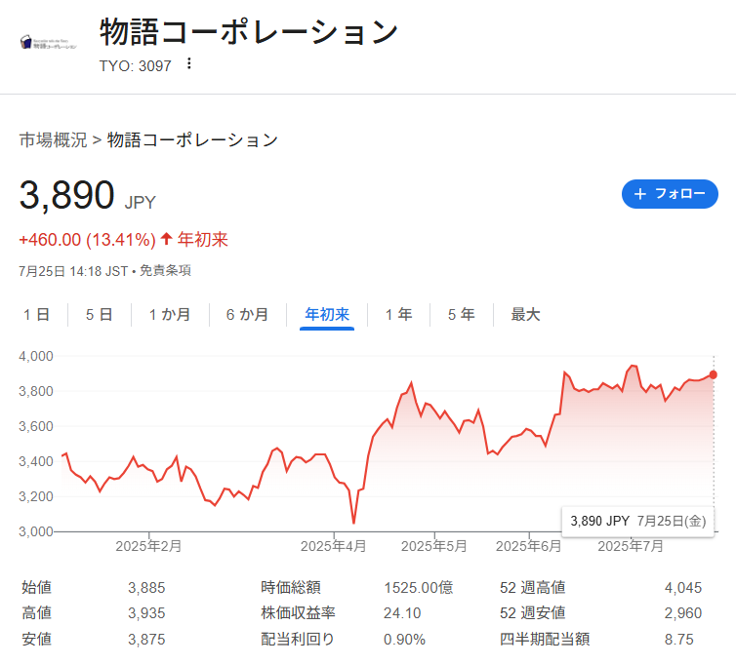Click the 3,890 JPY 7月25日(金) chart tooltip

(x=637, y=521)
